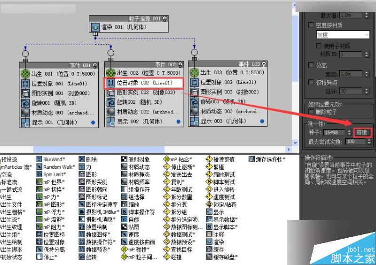
Task: Pick the 注释 operator in depot
Action: point(215,234)
